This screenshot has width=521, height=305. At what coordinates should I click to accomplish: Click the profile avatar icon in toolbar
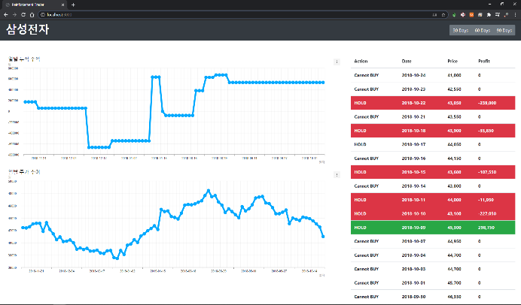point(506,14)
